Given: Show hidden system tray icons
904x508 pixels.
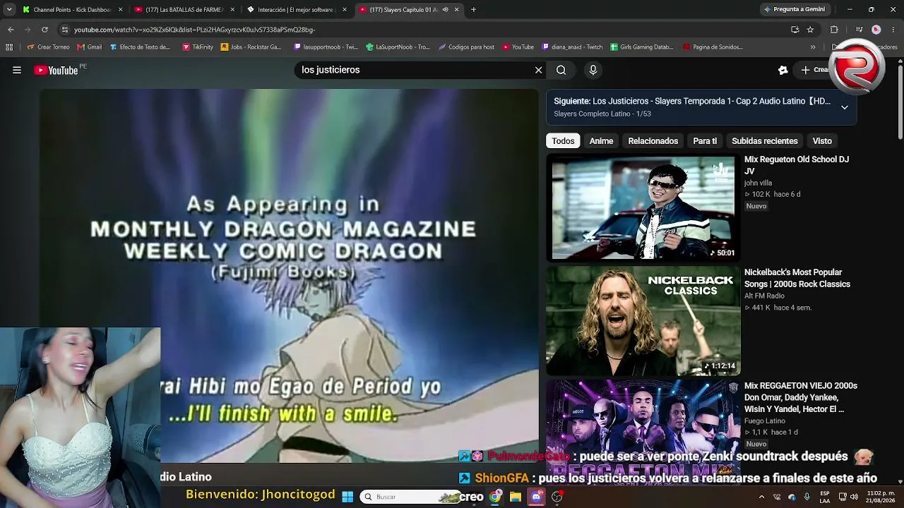Looking at the screenshot, I should [761, 497].
